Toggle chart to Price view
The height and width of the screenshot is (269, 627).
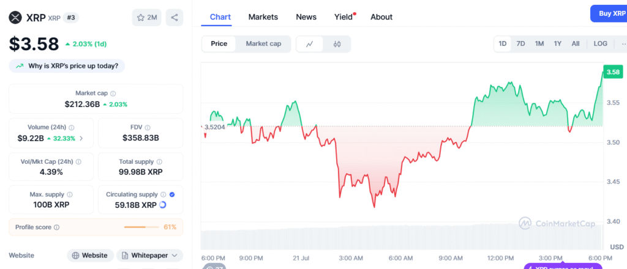pos(219,44)
